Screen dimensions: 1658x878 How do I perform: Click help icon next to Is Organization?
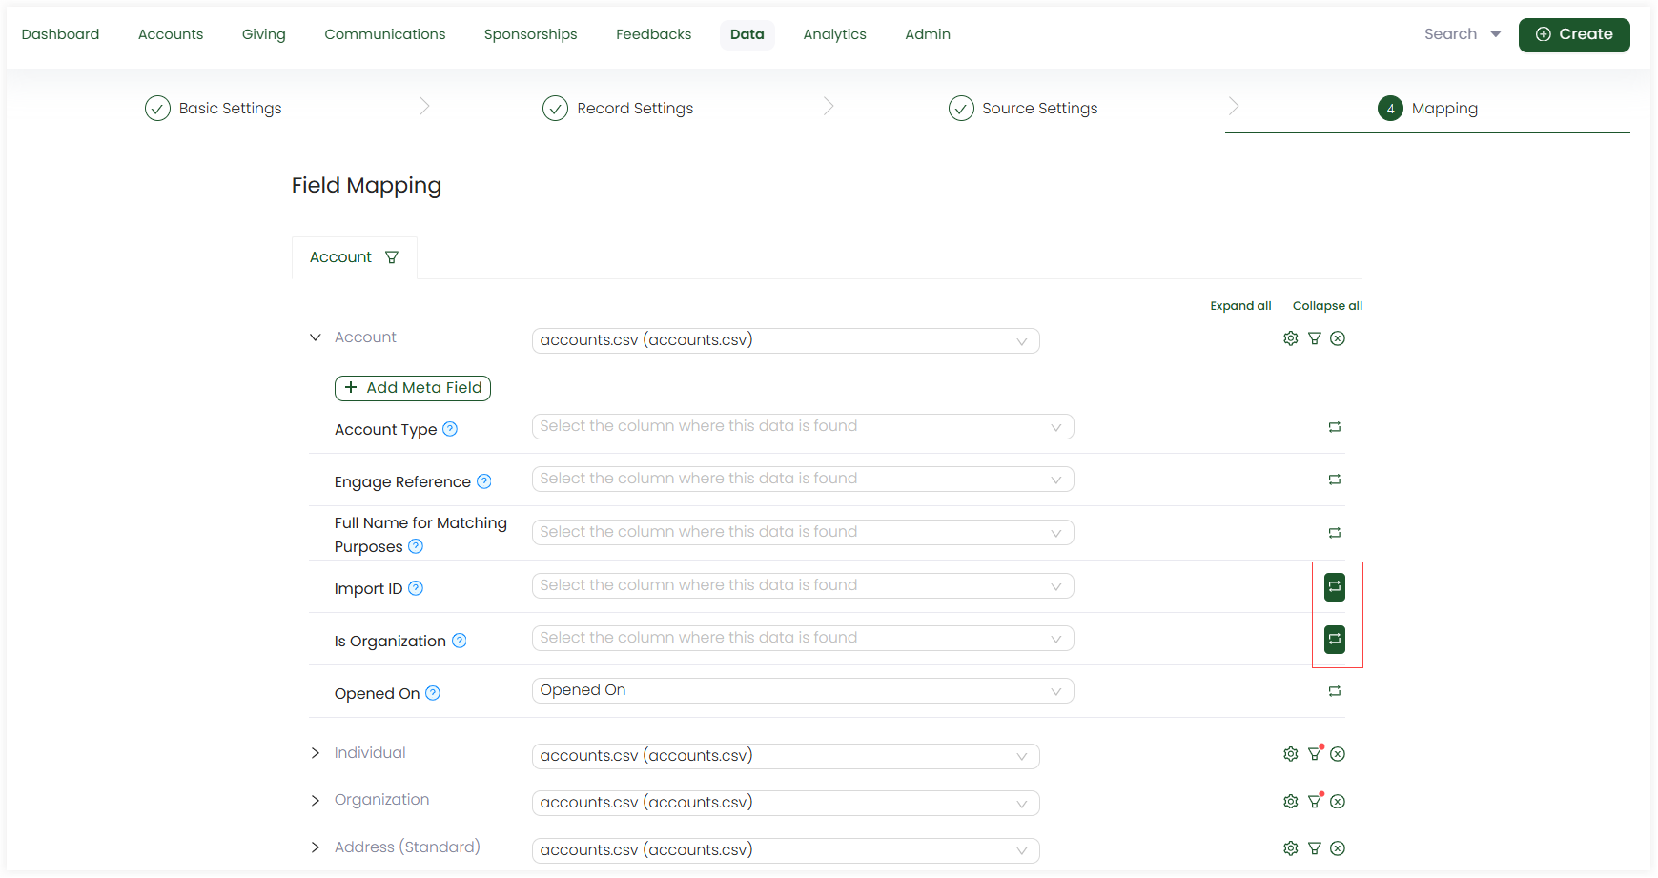tap(460, 641)
